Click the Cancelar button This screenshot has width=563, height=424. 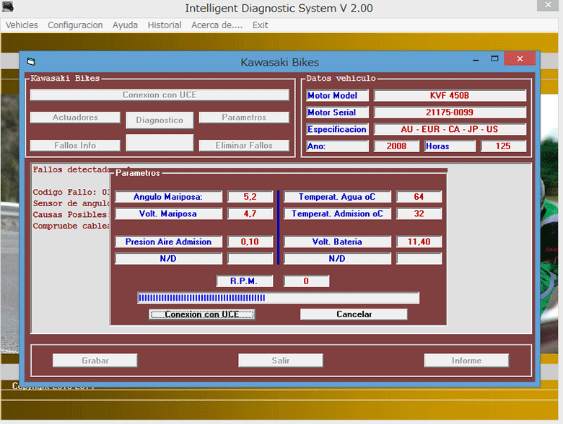coord(354,314)
